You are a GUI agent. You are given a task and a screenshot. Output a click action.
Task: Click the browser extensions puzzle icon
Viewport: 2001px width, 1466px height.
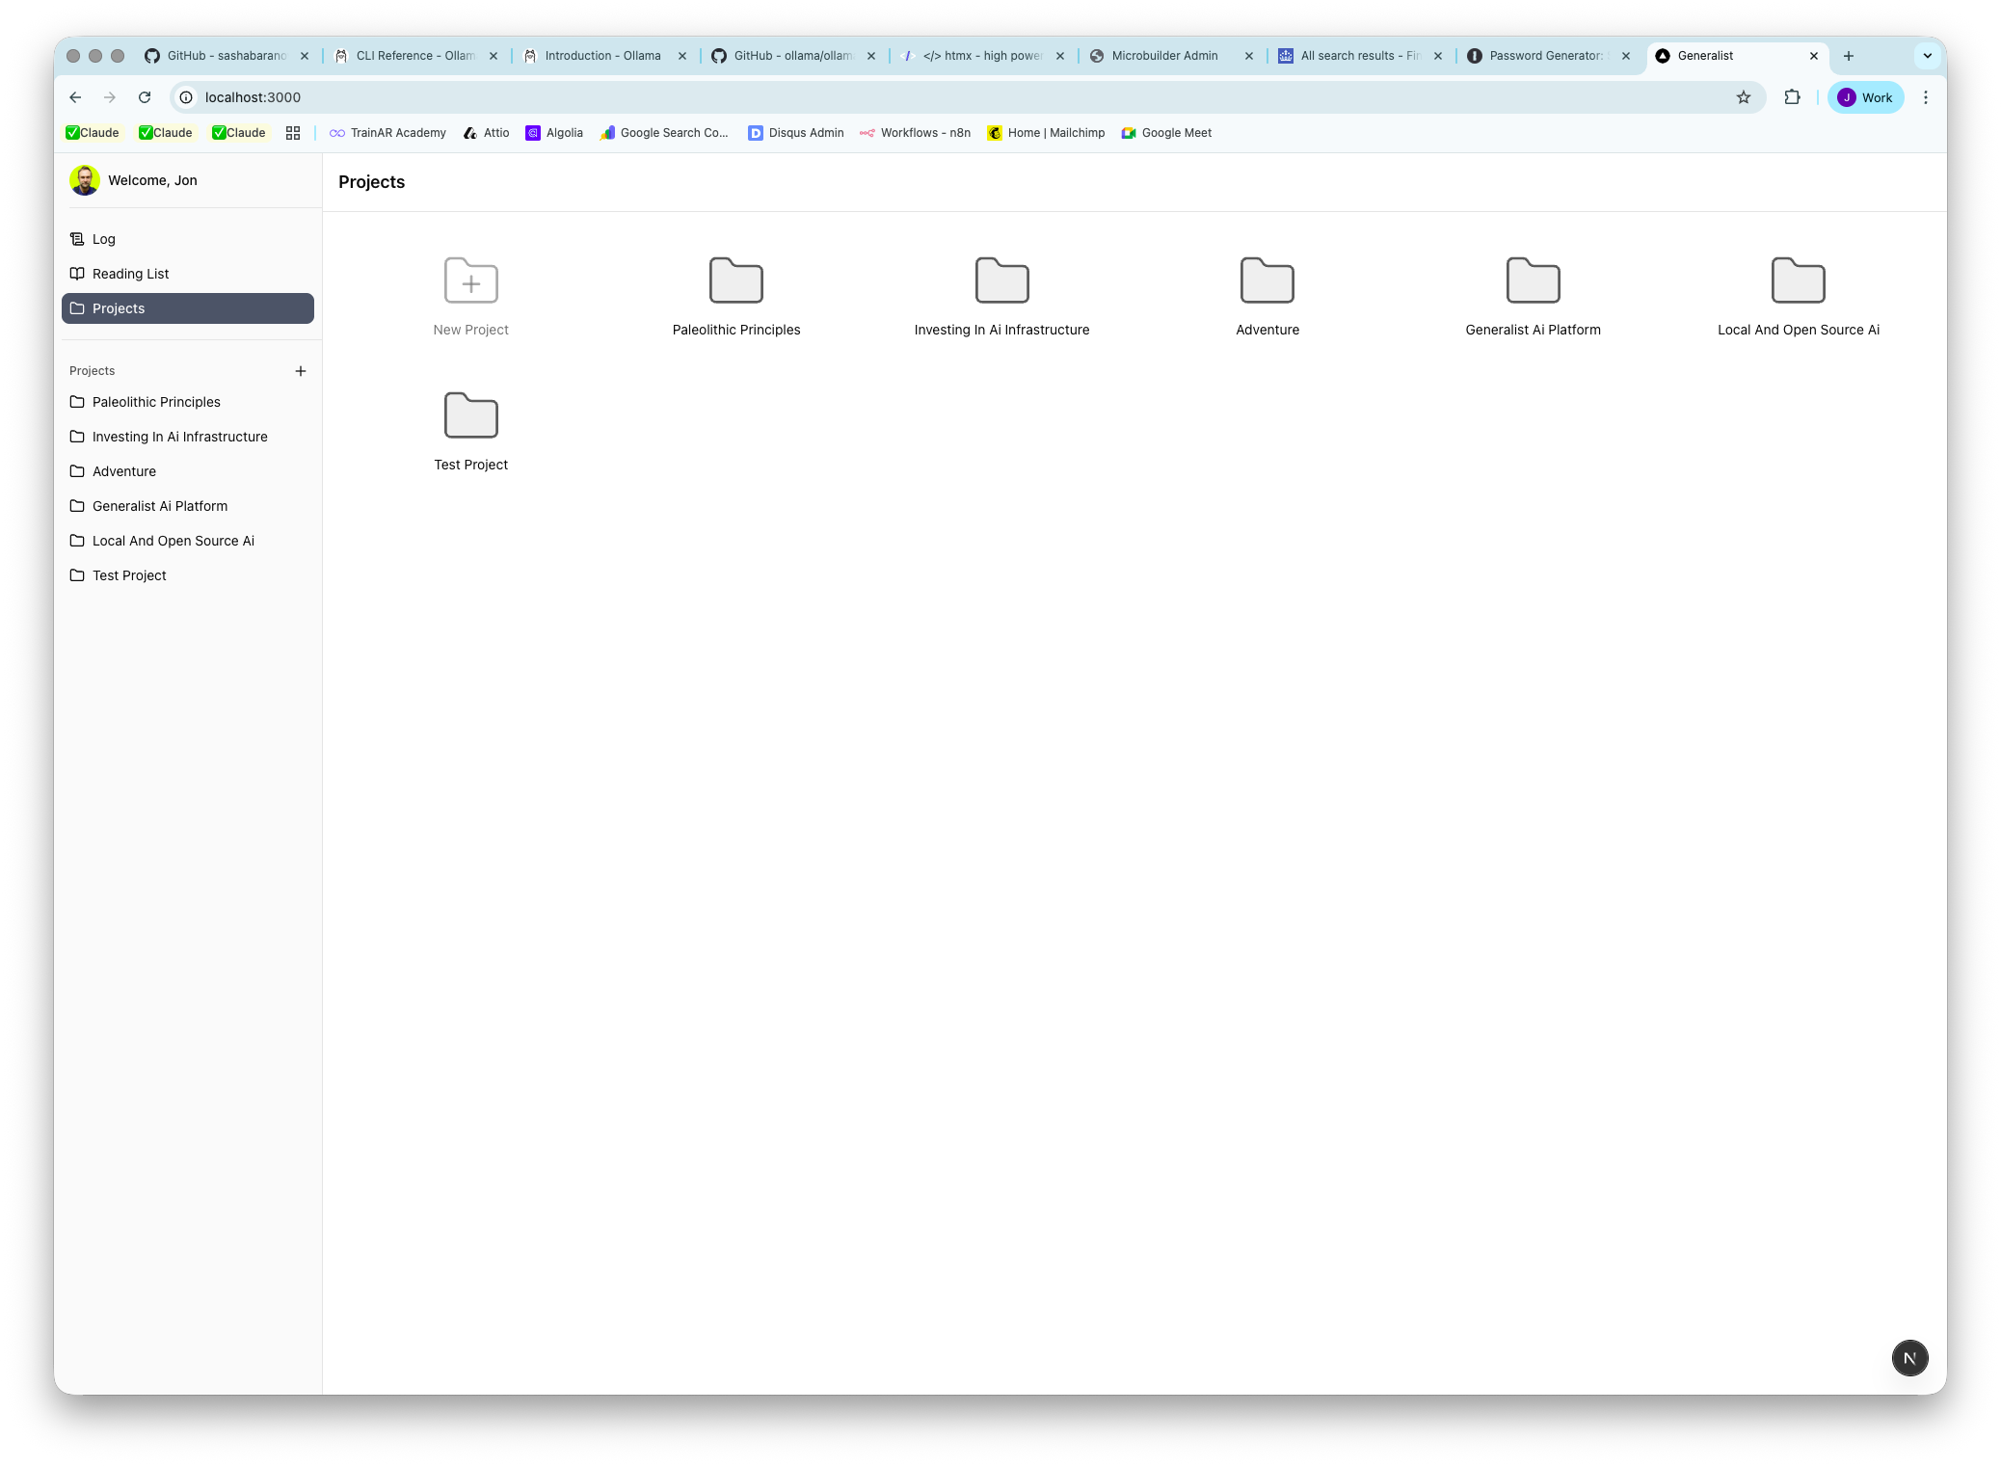(1793, 97)
